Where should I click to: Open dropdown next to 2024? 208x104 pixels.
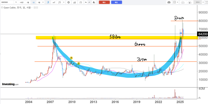tap(203, 2)
